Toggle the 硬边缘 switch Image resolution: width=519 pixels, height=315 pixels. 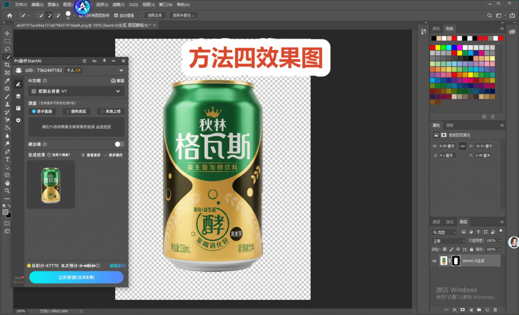click(x=119, y=144)
